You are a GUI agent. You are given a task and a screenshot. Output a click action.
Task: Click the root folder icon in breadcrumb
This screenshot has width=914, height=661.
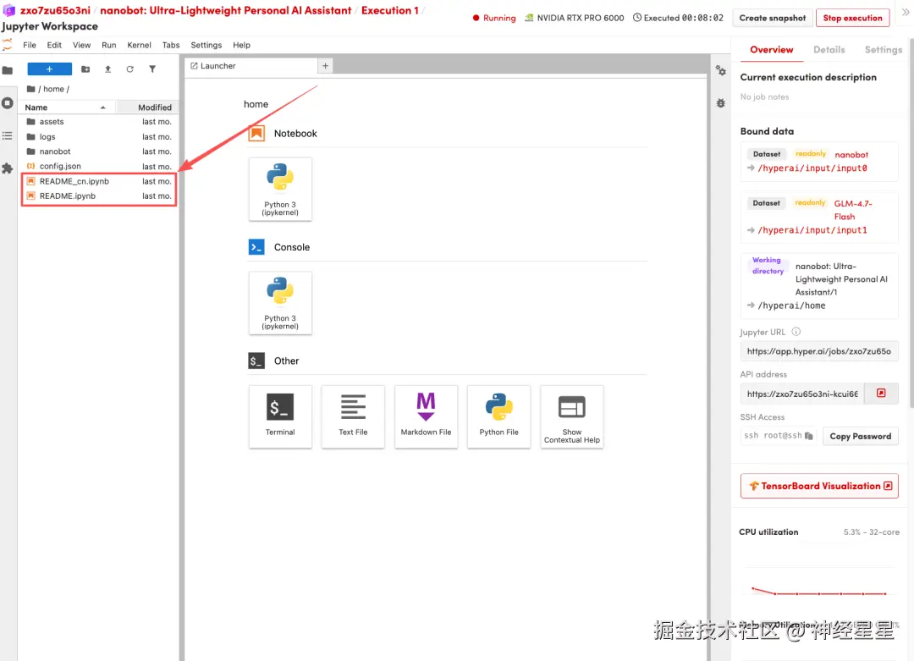31,89
